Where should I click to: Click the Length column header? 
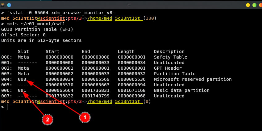126,51
